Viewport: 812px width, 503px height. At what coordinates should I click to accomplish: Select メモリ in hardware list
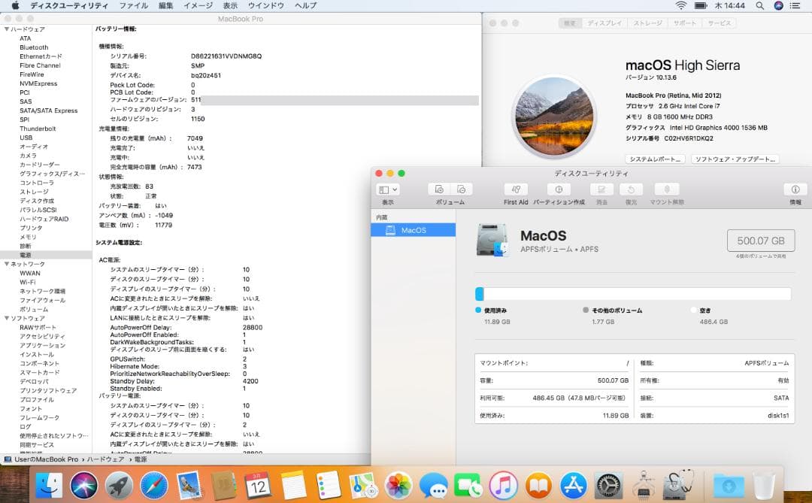28,237
